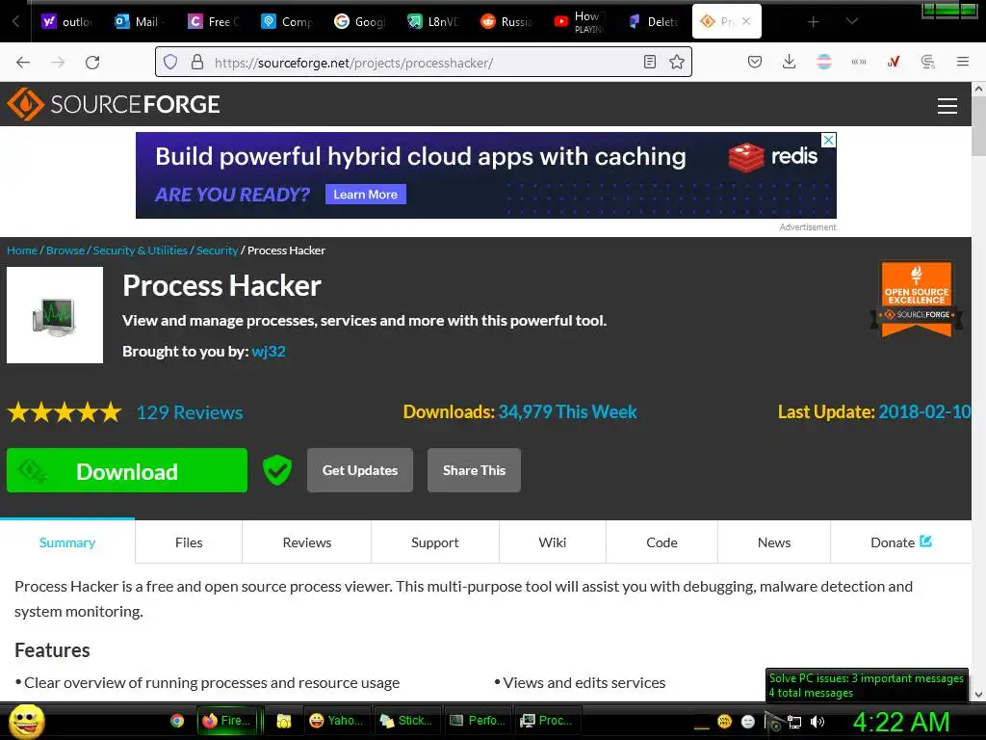Viewport: 986px width, 740px height.
Task: Open the striped flag extension icon
Action: (x=824, y=62)
